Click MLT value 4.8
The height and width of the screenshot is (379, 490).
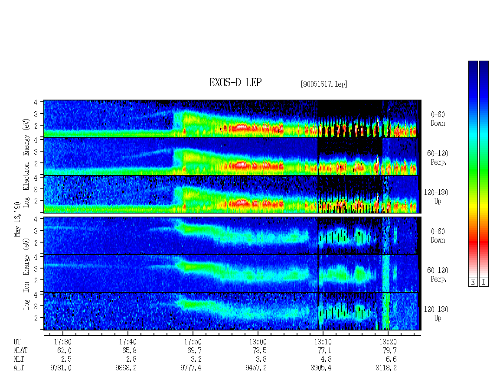click(326, 360)
